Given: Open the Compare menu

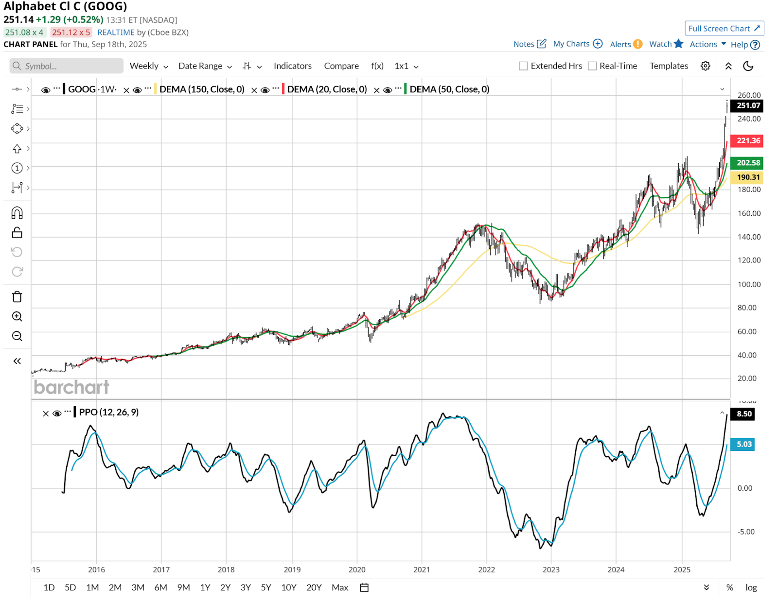Looking at the screenshot, I should (341, 66).
